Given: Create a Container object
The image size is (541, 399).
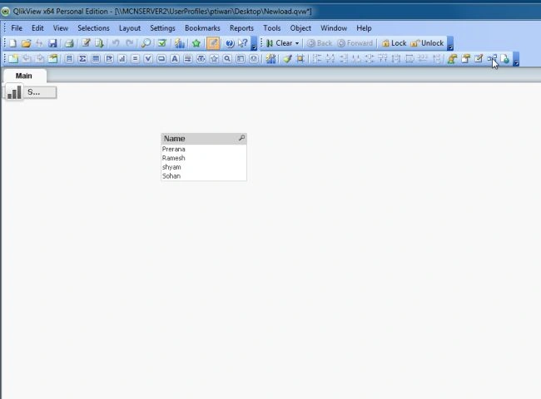Looking at the screenshot, I should 241,59.
